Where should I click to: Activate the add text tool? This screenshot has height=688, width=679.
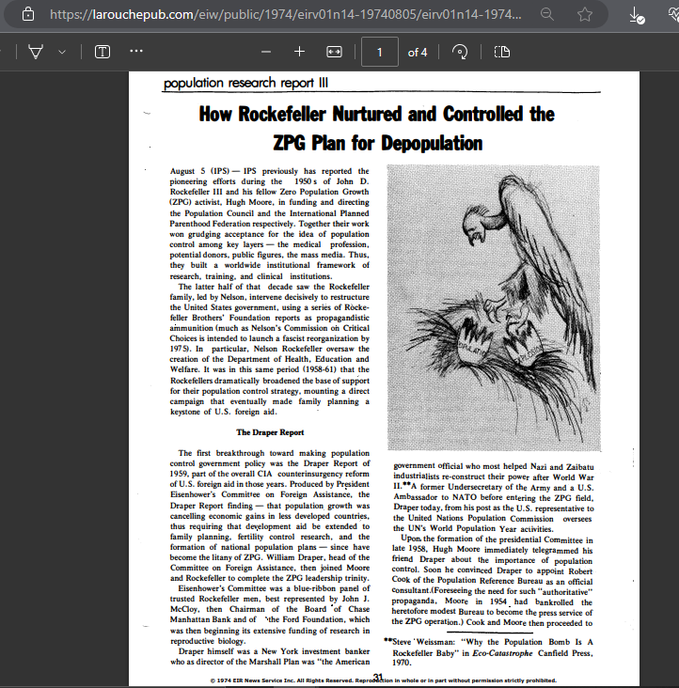click(x=103, y=52)
